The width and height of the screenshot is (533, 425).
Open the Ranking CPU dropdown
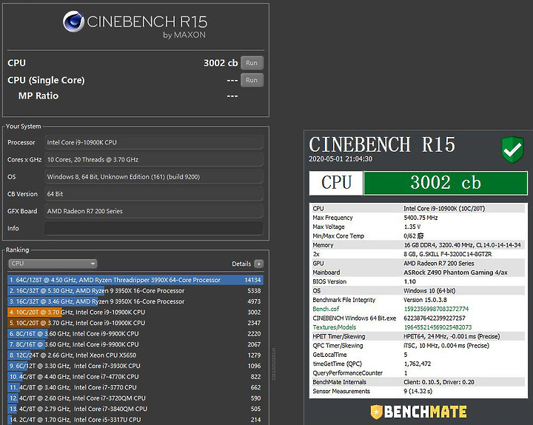[x=53, y=264]
